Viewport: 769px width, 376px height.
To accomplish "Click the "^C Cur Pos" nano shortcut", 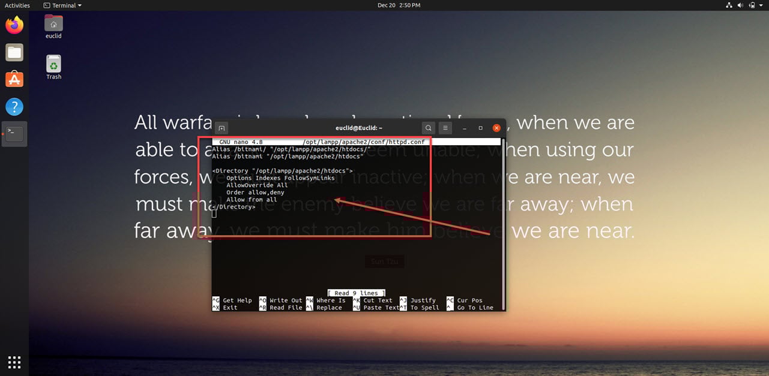I will 465,300.
